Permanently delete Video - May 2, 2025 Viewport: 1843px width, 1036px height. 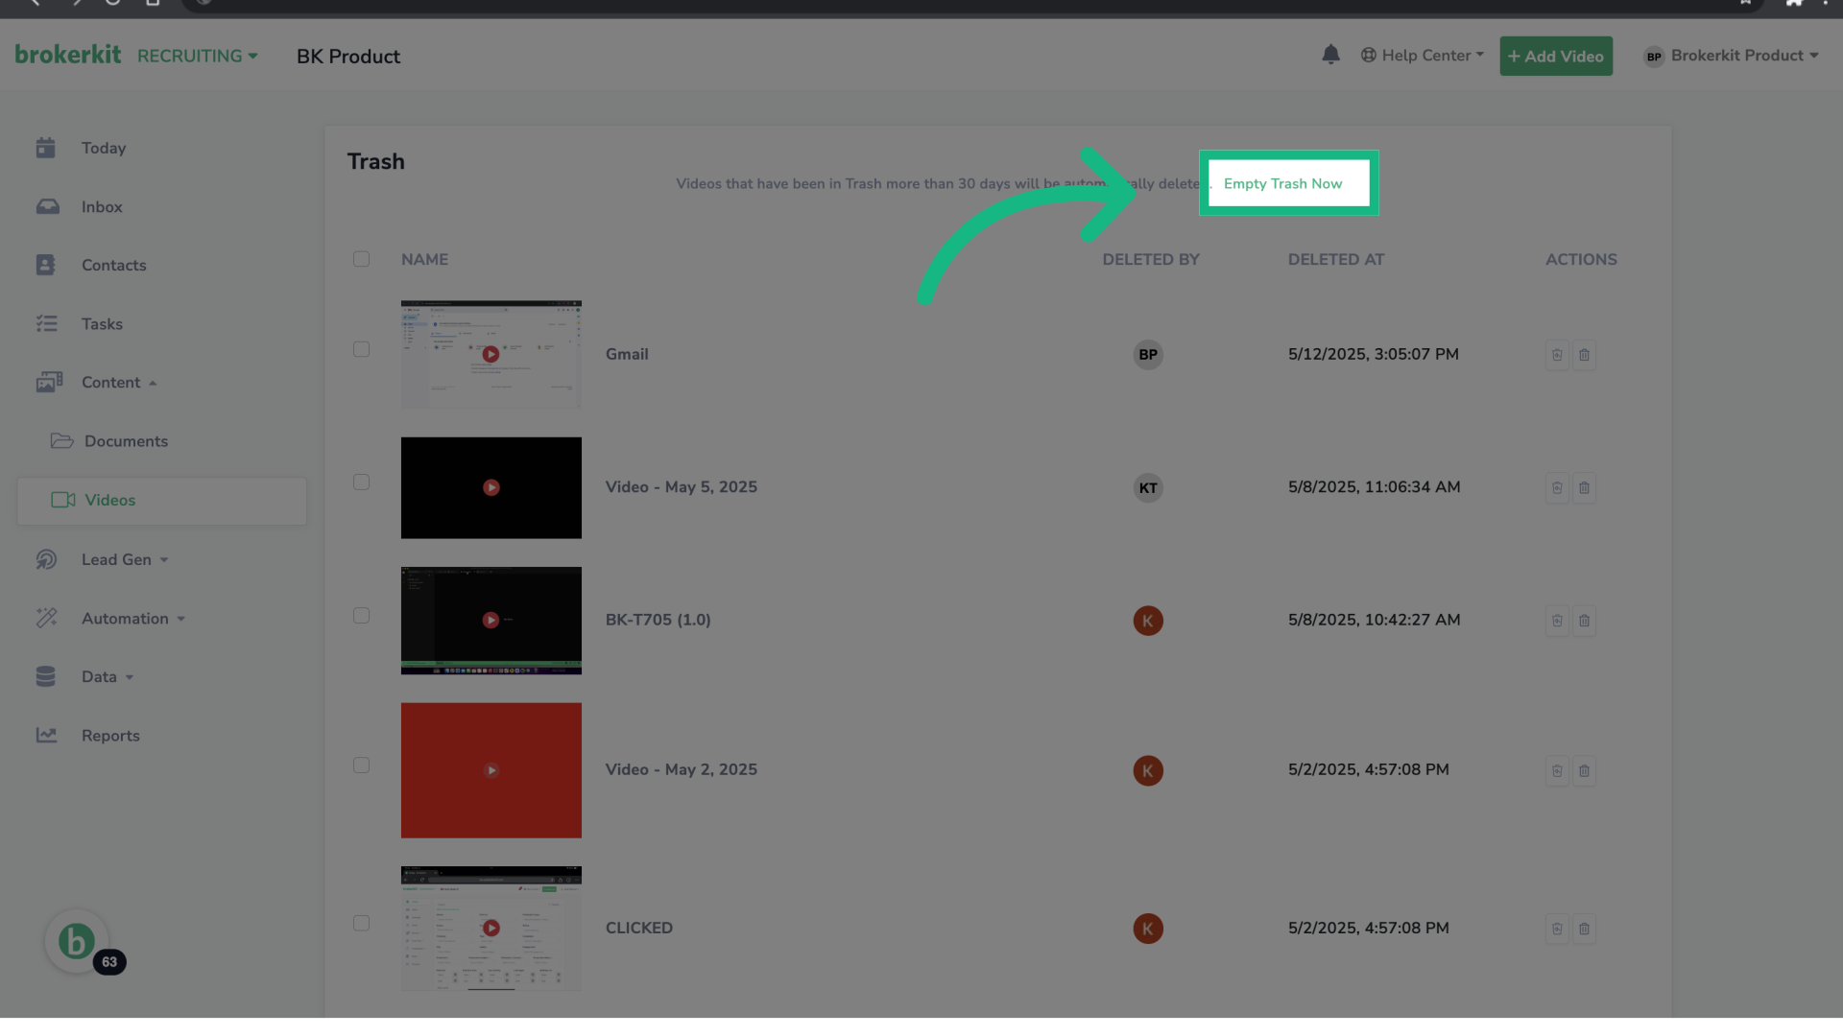click(x=1584, y=771)
